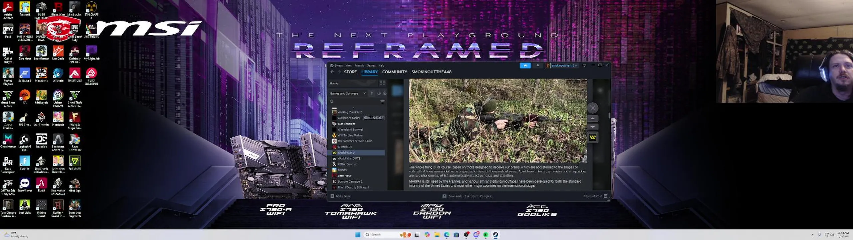Open the Steam notifications bell
The width and height of the screenshot is (853, 240).
click(x=537, y=66)
